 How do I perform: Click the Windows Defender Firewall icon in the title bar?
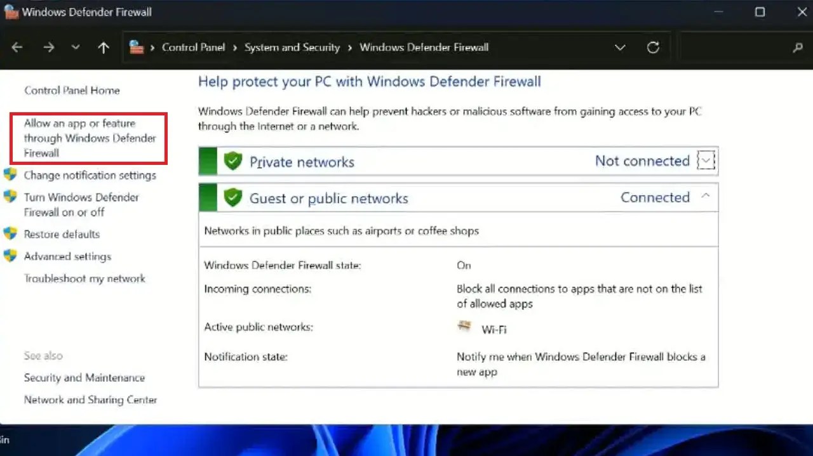tap(10, 11)
